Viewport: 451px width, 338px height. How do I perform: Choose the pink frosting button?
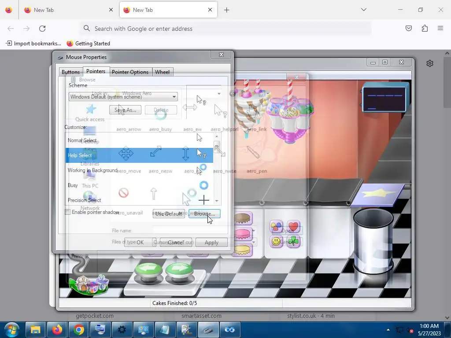243,233
